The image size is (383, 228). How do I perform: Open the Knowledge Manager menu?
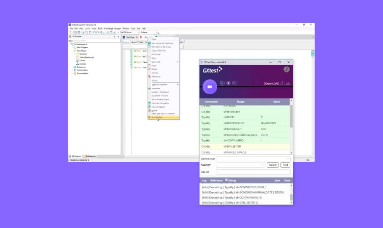(x=112, y=28)
